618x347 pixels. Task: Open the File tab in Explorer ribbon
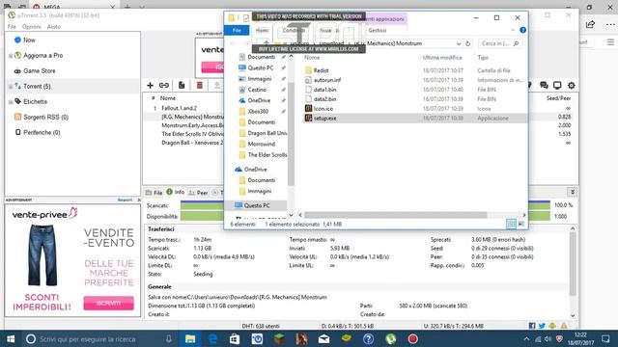tap(237, 30)
